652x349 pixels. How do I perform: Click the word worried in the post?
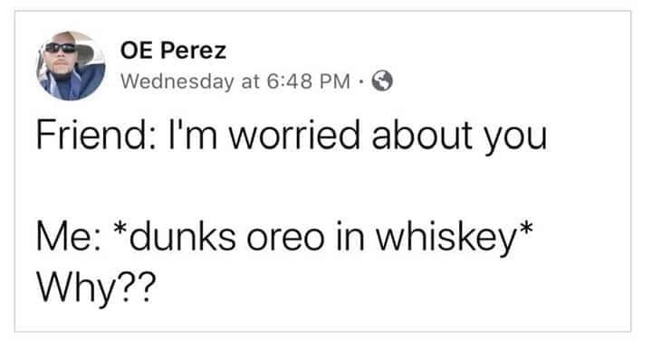coord(294,135)
